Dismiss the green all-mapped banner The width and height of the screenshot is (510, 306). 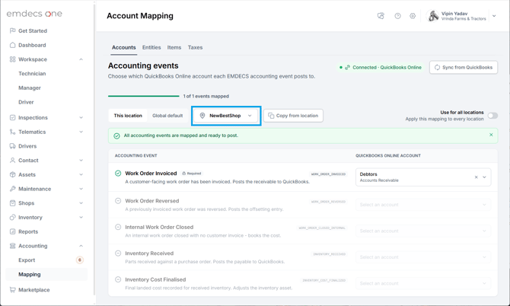tap(491, 135)
